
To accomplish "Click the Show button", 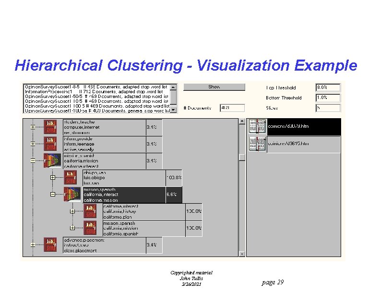I will [214, 87].
